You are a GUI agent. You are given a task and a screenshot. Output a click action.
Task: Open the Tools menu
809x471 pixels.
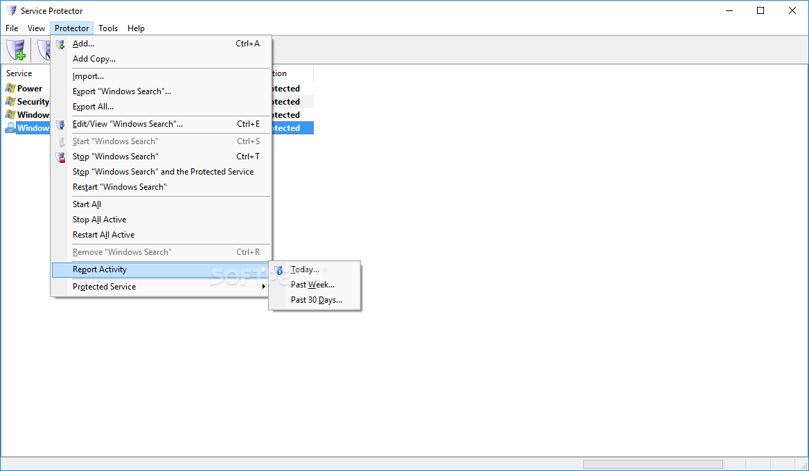tap(108, 28)
